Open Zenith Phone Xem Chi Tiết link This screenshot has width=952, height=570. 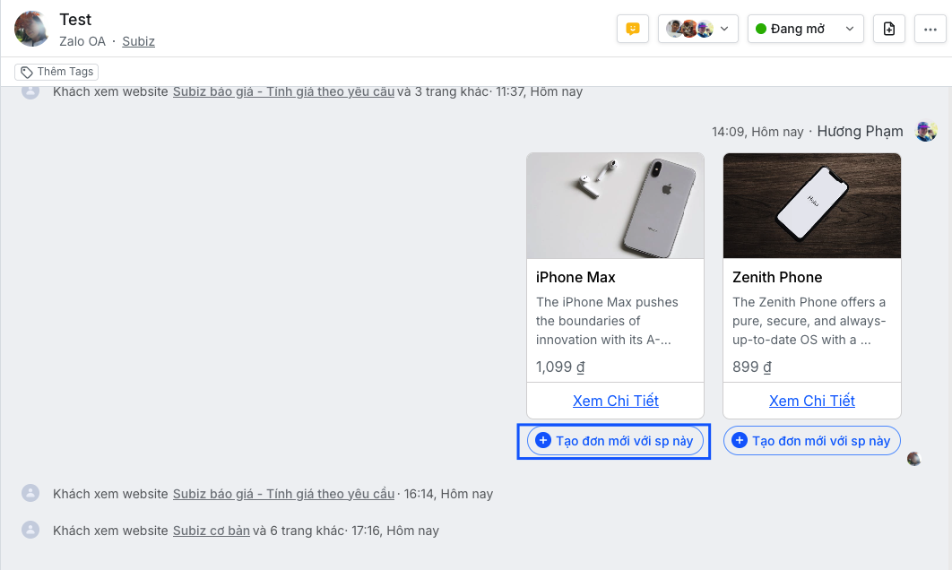[811, 401]
